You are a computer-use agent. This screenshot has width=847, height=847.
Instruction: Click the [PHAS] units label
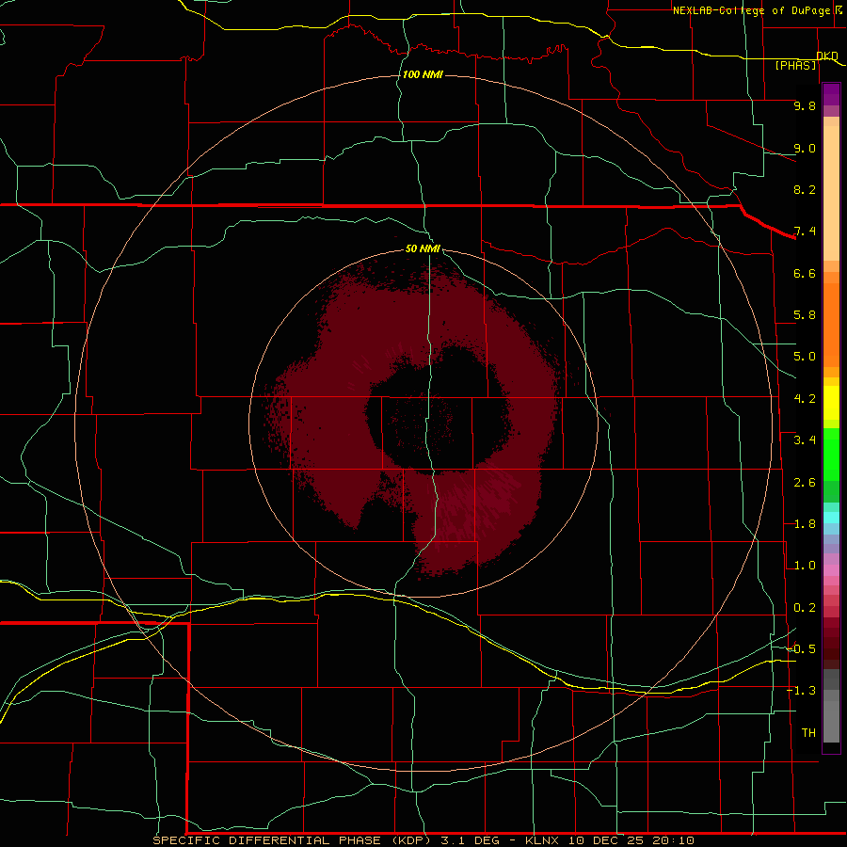[795, 65]
